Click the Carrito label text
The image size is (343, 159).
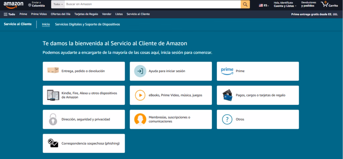[x=333, y=6]
